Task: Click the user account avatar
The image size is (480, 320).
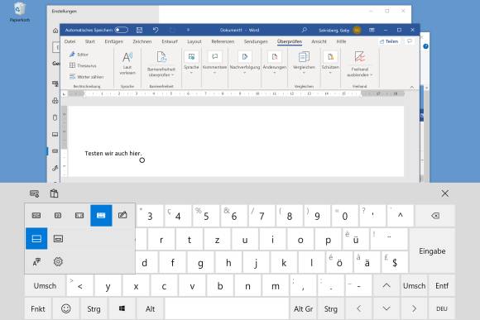Action: [357, 30]
